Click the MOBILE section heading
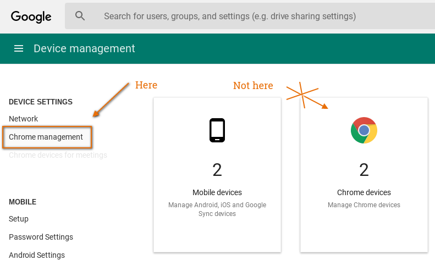 pos(23,202)
